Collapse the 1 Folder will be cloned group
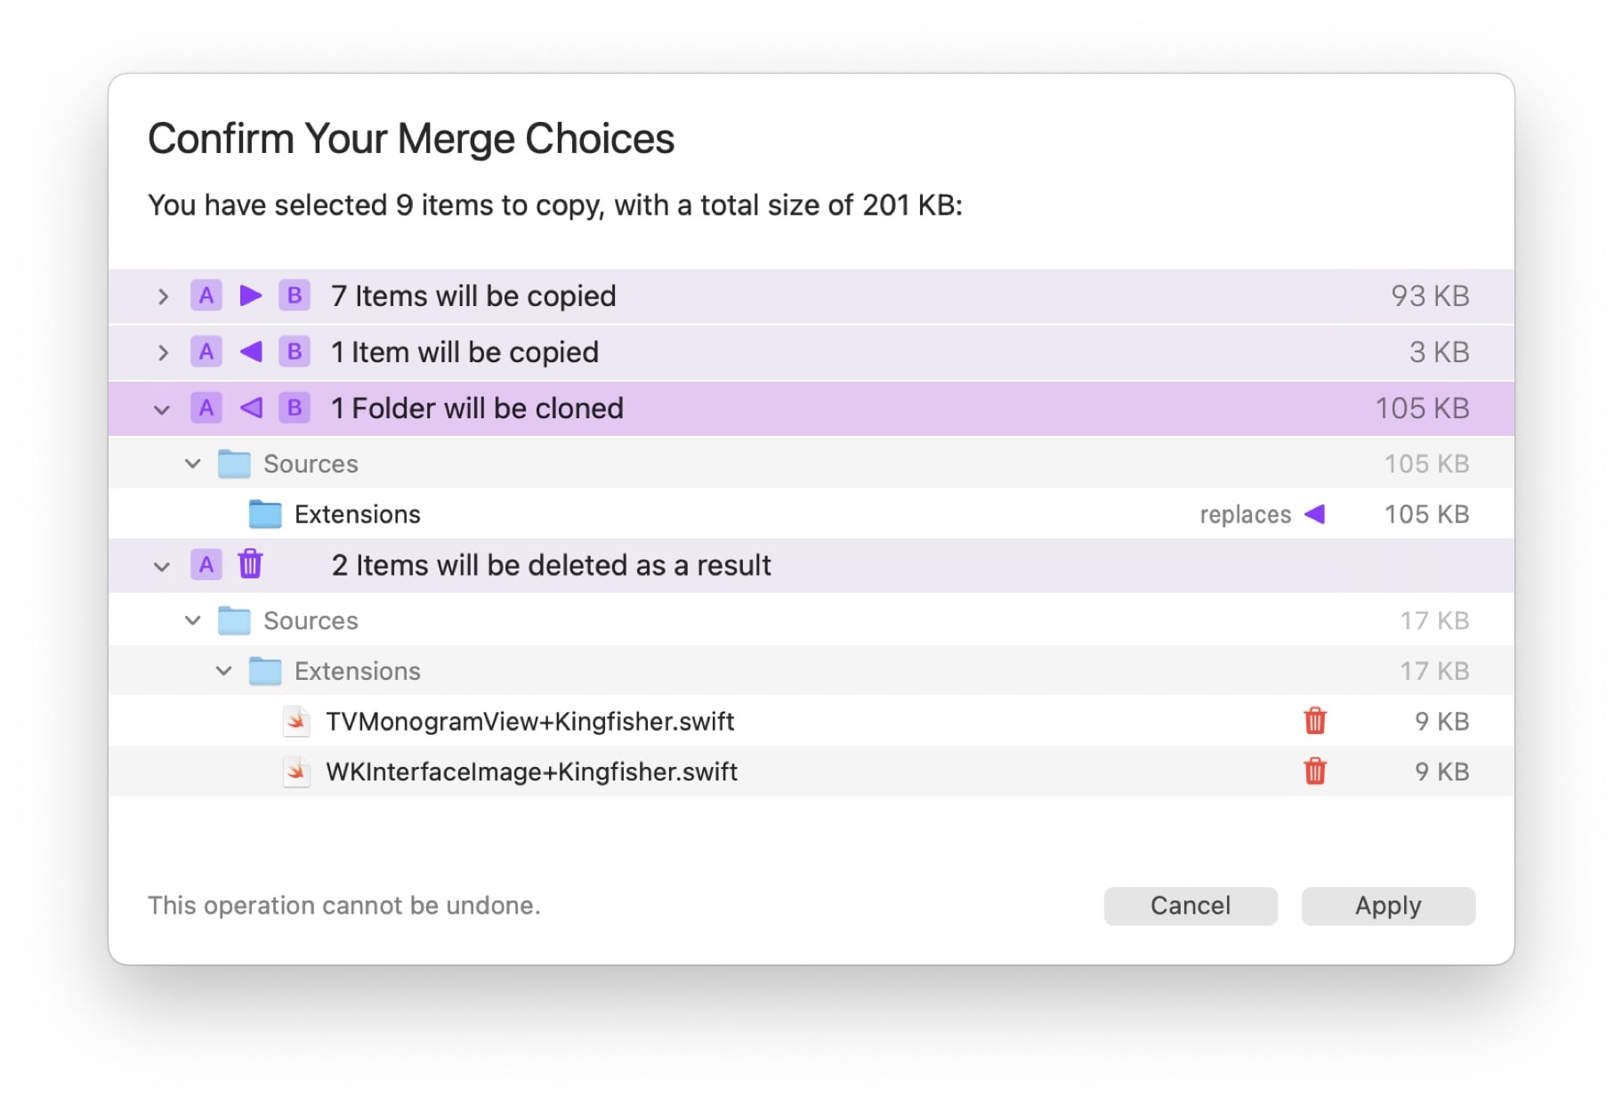This screenshot has height=1107, width=1623. click(163, 408)
